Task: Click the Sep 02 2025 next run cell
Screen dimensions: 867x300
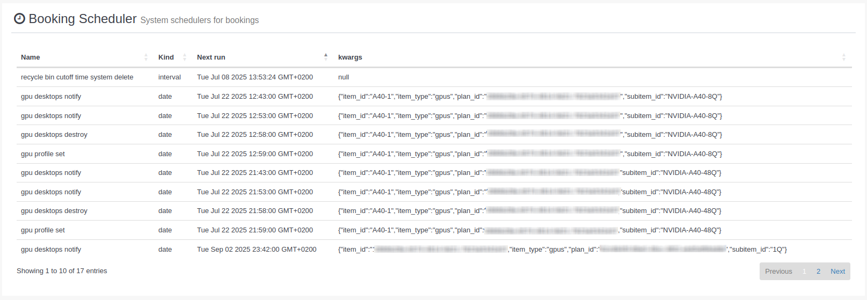Action: 257,250
